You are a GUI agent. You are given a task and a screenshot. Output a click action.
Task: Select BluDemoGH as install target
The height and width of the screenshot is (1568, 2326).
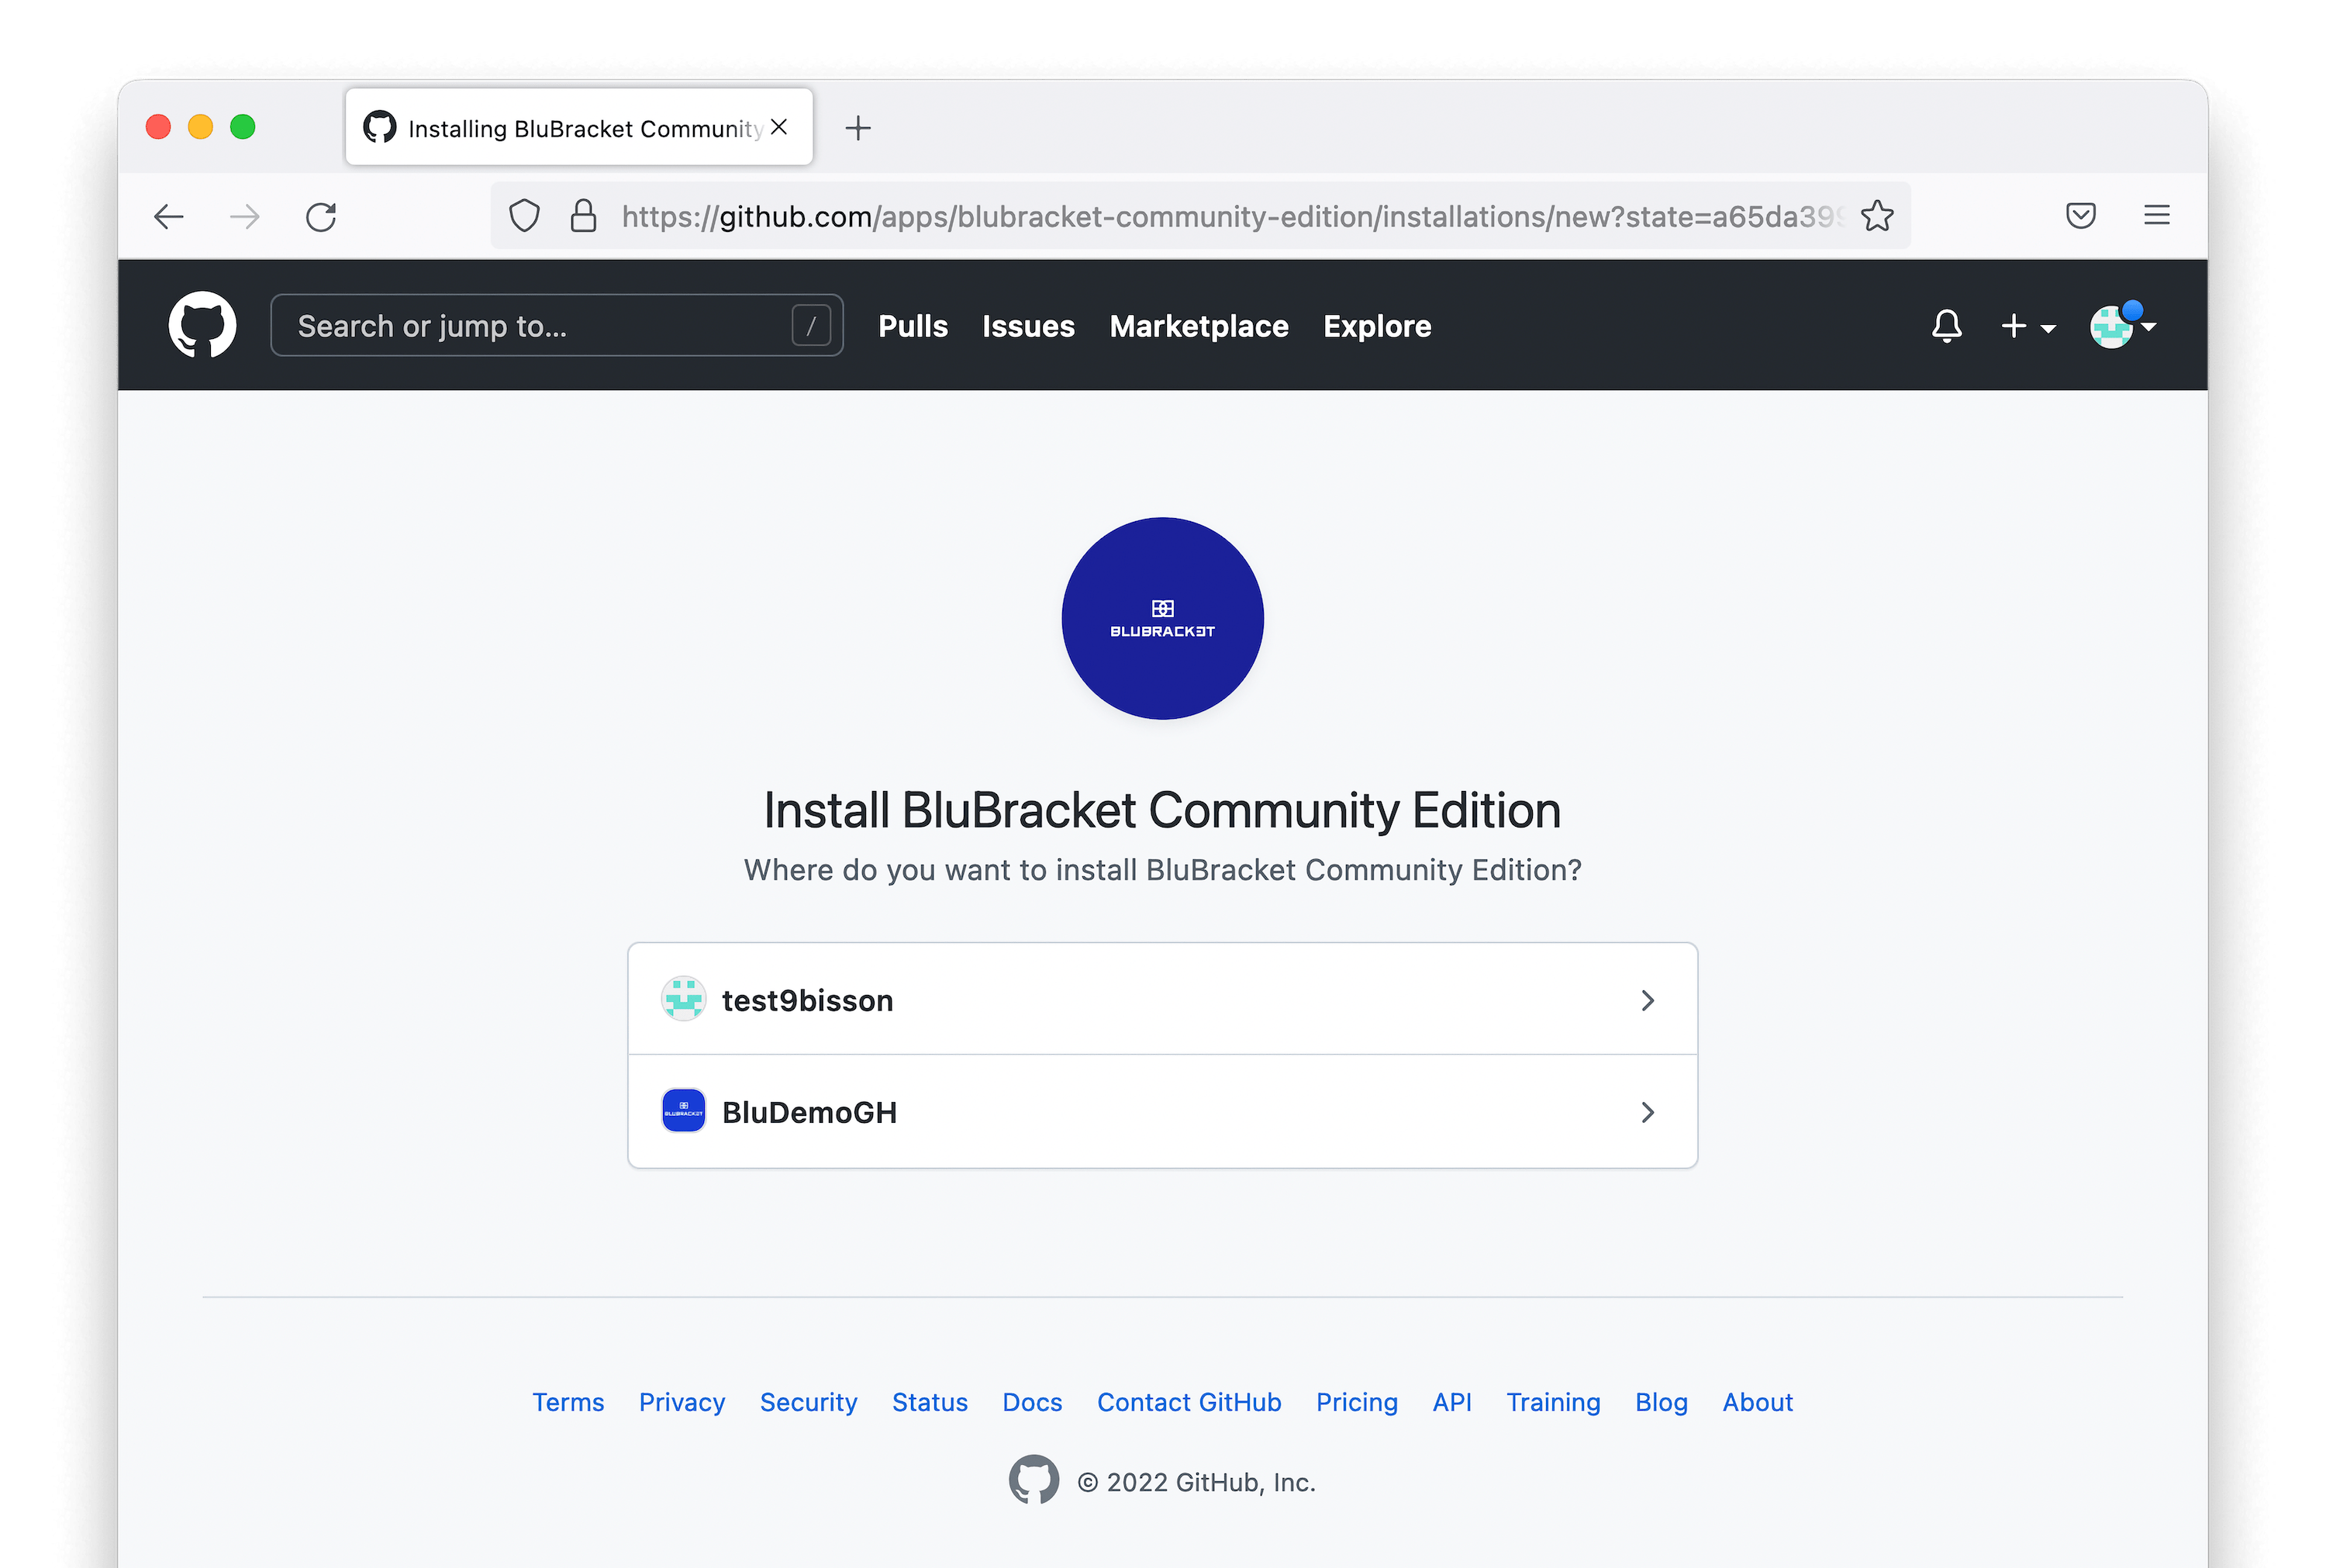(x=1162, y=1112)
